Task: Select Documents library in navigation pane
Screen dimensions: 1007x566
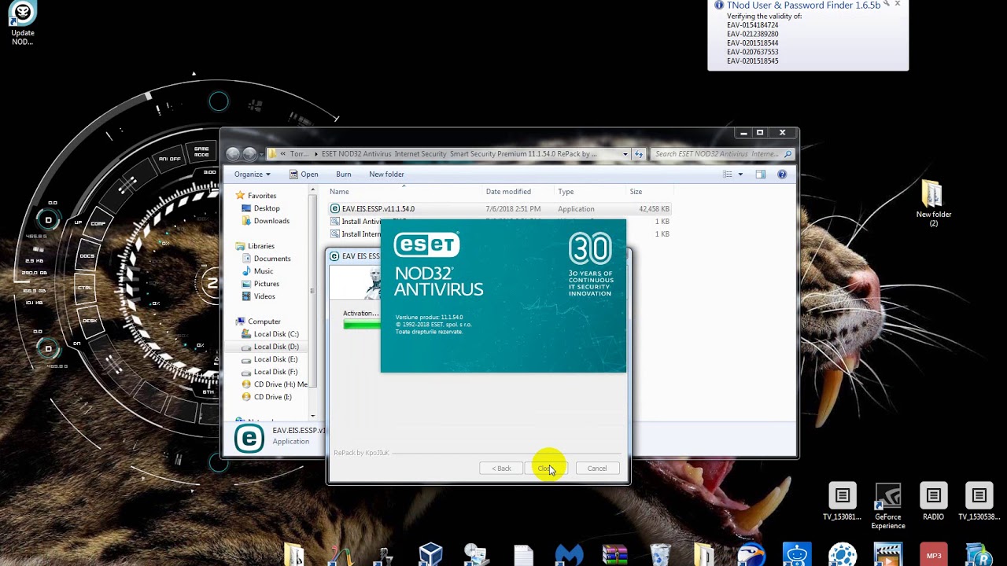Action: 272,259
